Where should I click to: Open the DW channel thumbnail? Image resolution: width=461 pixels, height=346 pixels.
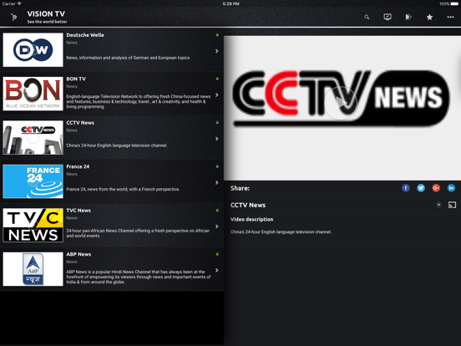coord(33,49)
